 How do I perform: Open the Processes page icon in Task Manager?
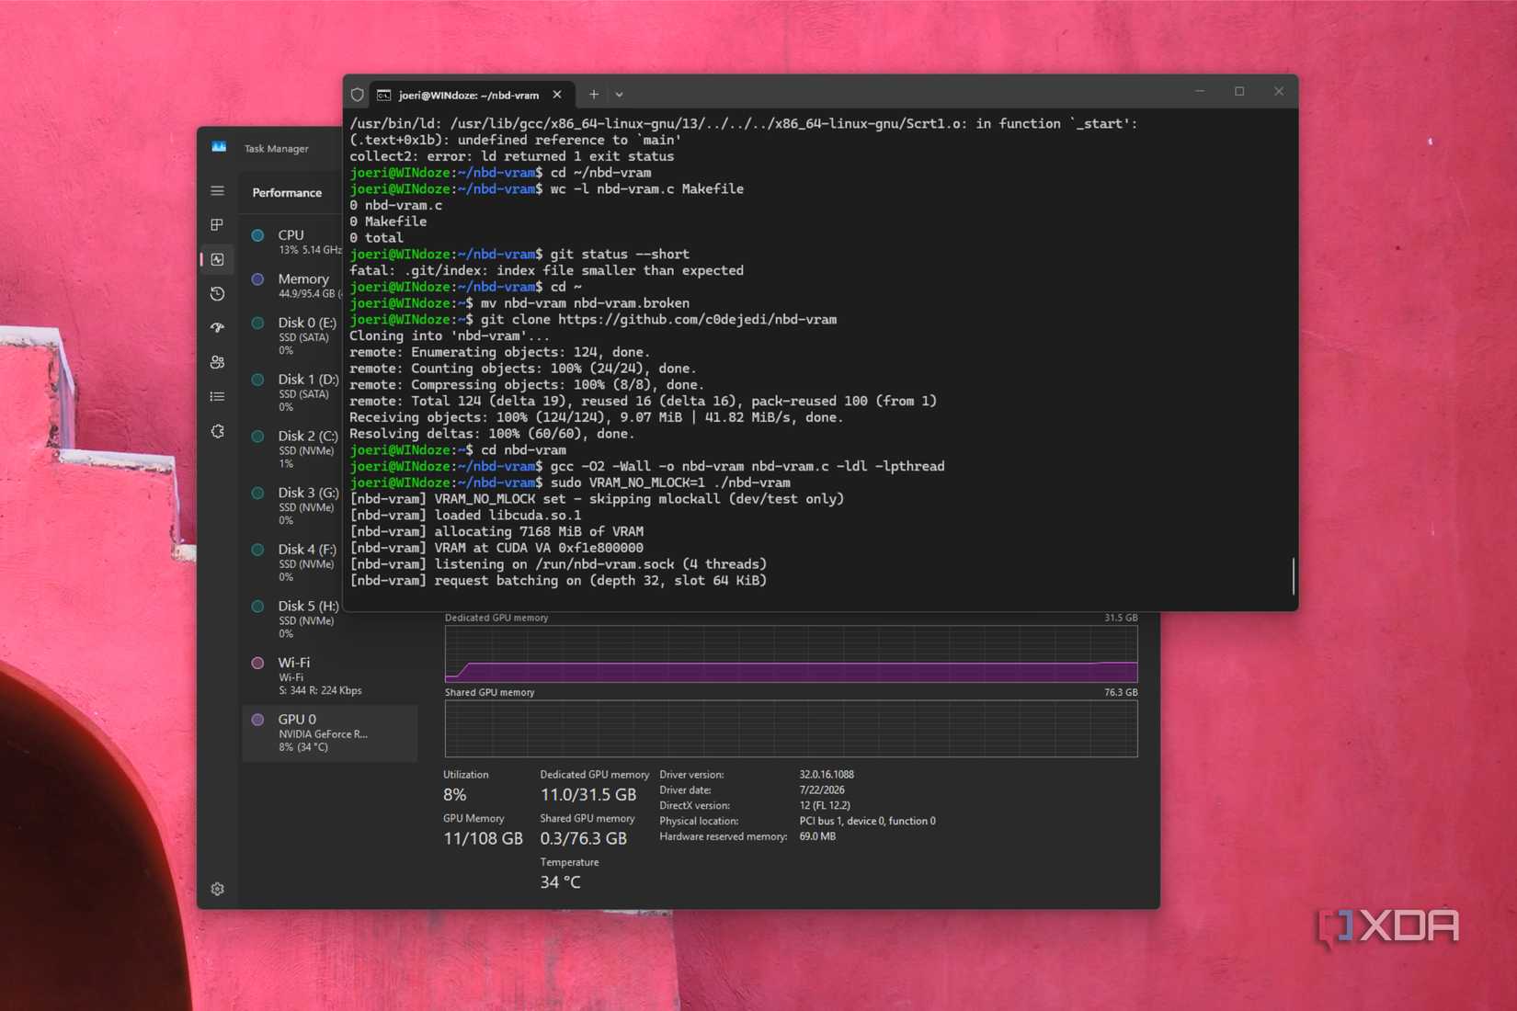coord(217,225)
